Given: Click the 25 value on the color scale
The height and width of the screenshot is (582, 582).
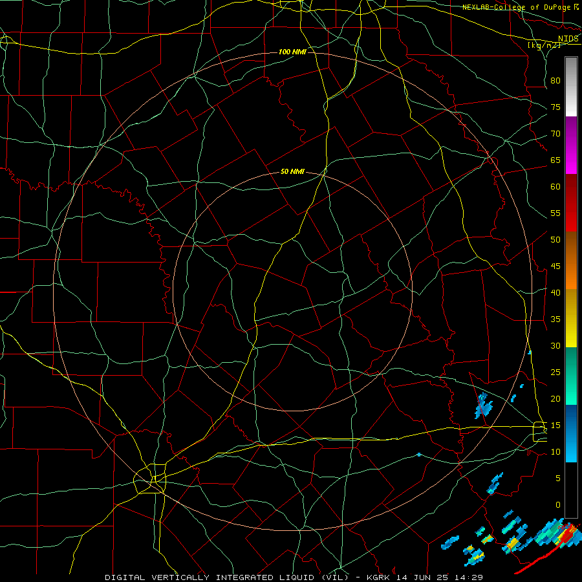Looking at the screenshot, I should point(555,372).
